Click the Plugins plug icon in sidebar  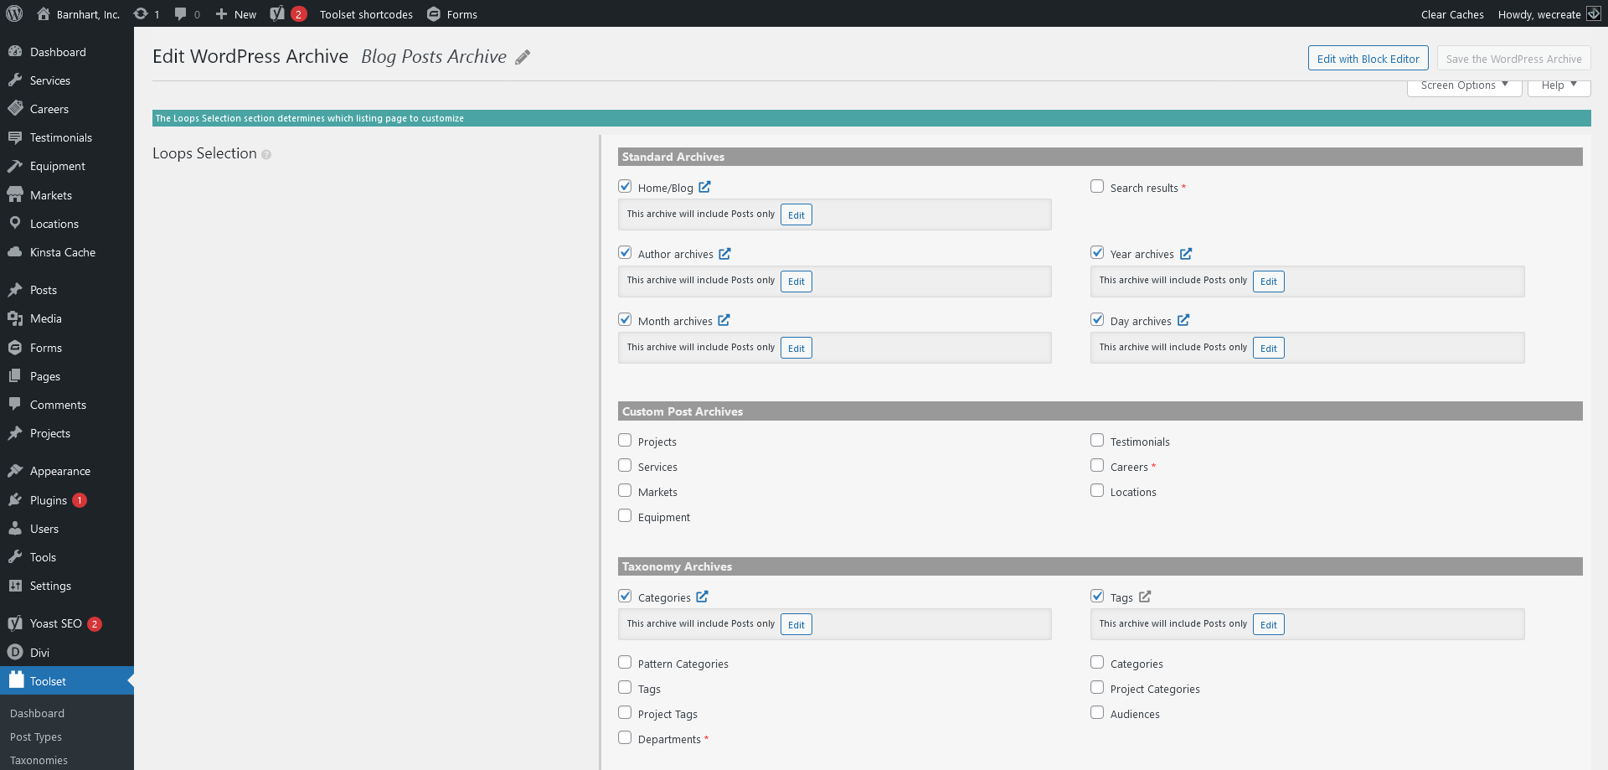coord(15,500)
